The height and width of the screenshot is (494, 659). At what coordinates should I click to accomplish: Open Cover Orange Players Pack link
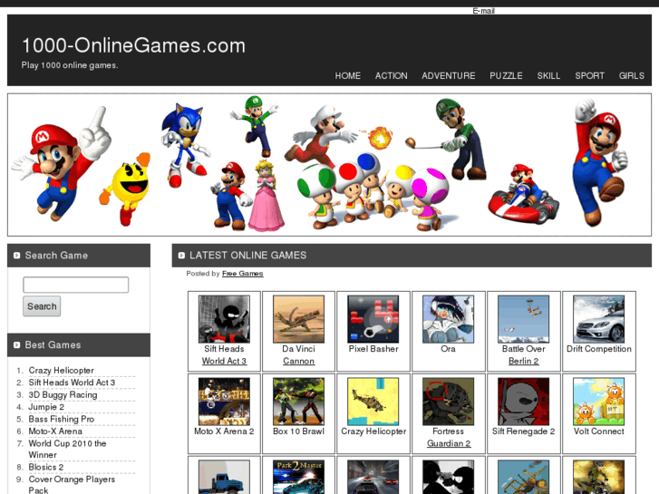coord(72,484)
